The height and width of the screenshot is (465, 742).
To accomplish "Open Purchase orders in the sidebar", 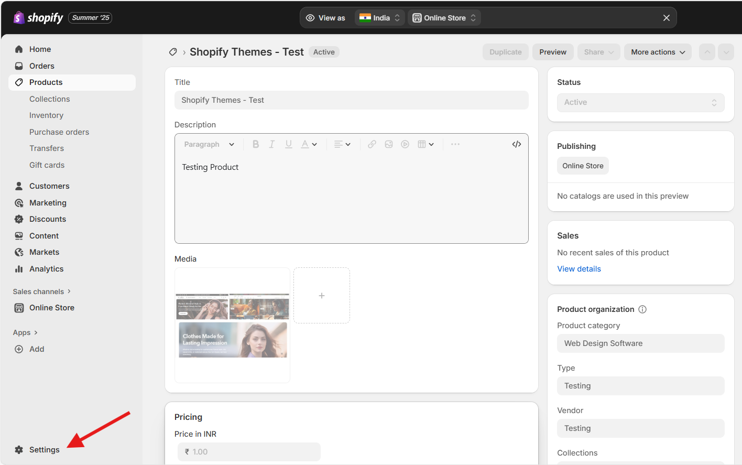I will pos(59,132).
